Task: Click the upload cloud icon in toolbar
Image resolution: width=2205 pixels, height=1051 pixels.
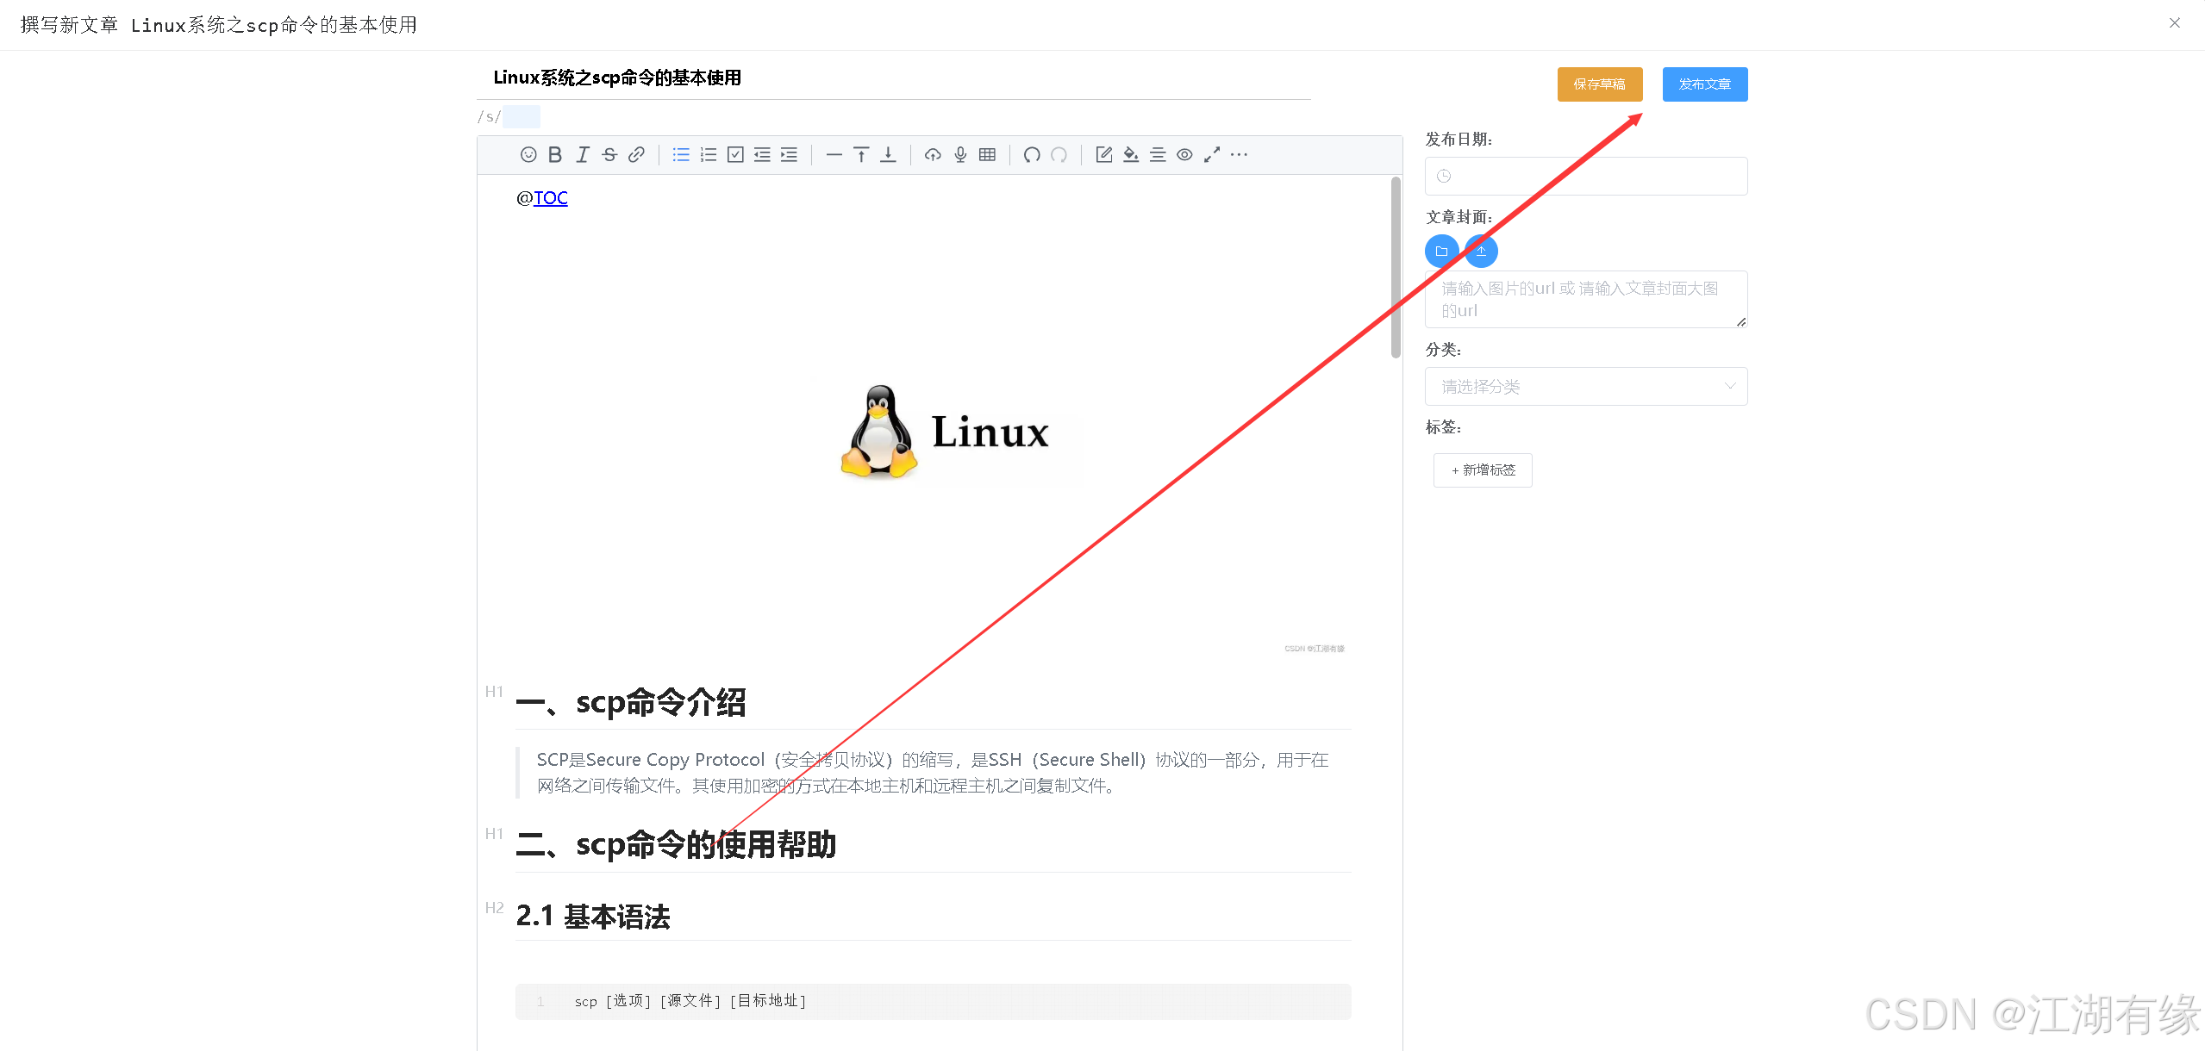Action: click(x=933, y=155)
